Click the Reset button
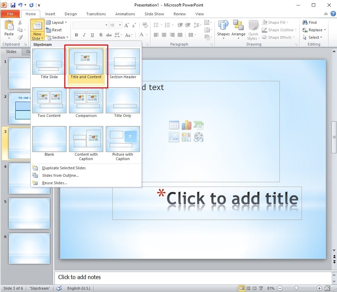This screenshot has width=337, height=292. click(54, 30)
